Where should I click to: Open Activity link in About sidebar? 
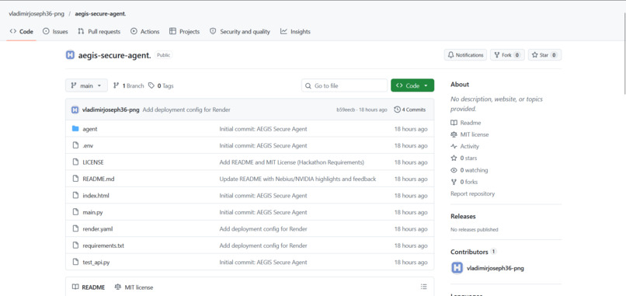(x=465, y=146)
